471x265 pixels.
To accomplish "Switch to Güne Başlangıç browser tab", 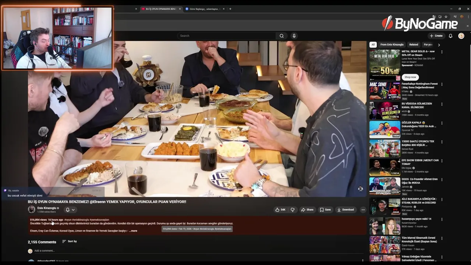I will (205, 9).
